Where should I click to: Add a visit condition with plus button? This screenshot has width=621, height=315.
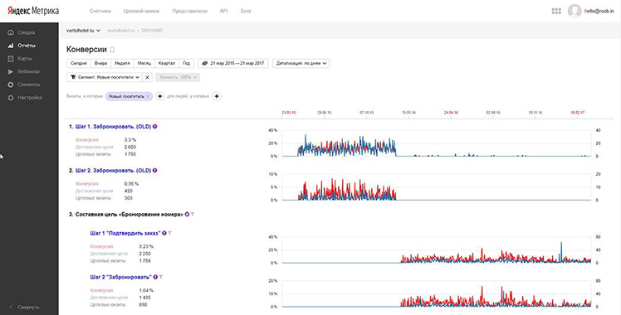(159, 96)
